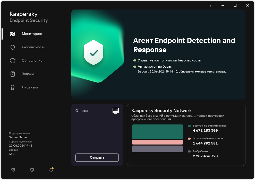Click the white shield checkmark status icon

[93, 52]
